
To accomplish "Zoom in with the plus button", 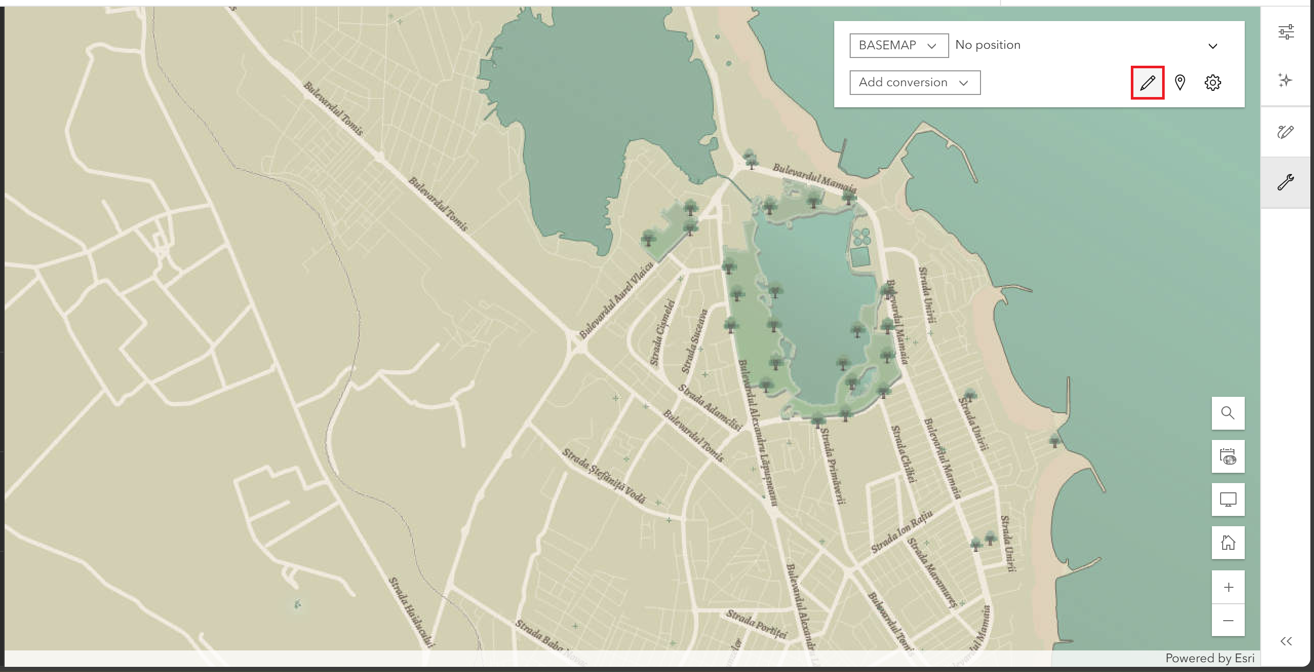I will coord(1228,587).
